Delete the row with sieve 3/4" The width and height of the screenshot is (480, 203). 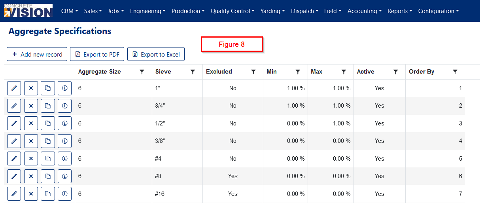coord(31,106)
